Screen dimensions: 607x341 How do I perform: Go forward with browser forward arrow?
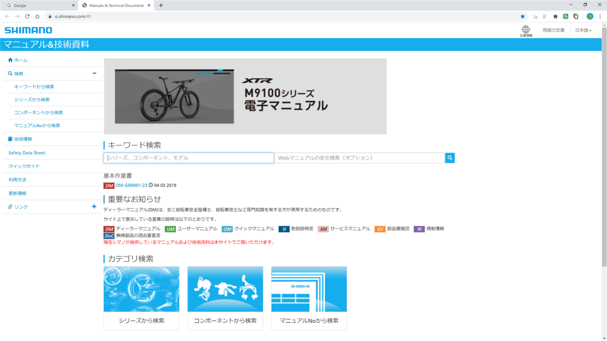pos(17,16)
